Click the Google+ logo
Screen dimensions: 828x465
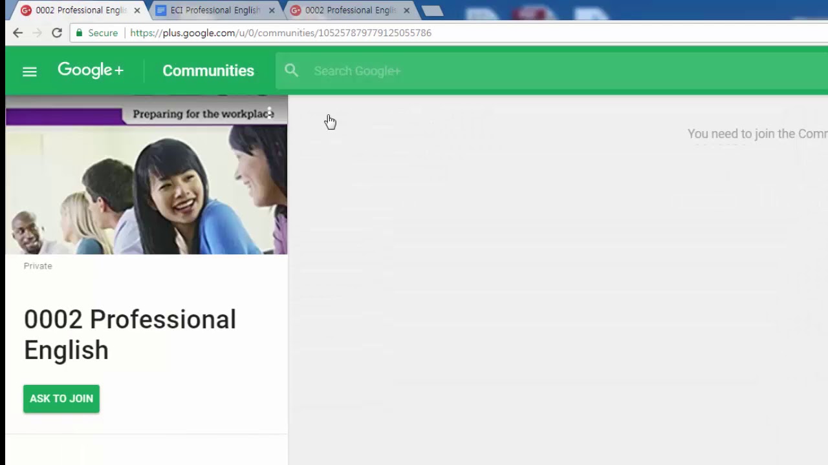pyautogui.click(x=91, y=70)
